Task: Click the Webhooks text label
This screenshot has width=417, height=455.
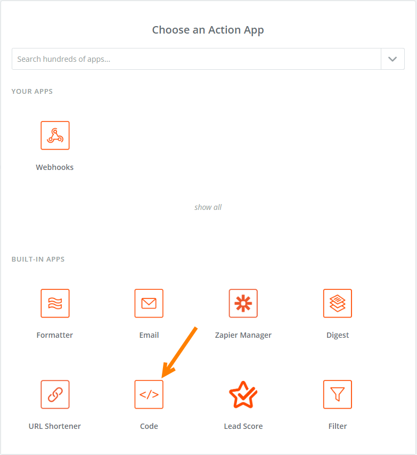Action: pyautogui.click(x=54, y=167)
